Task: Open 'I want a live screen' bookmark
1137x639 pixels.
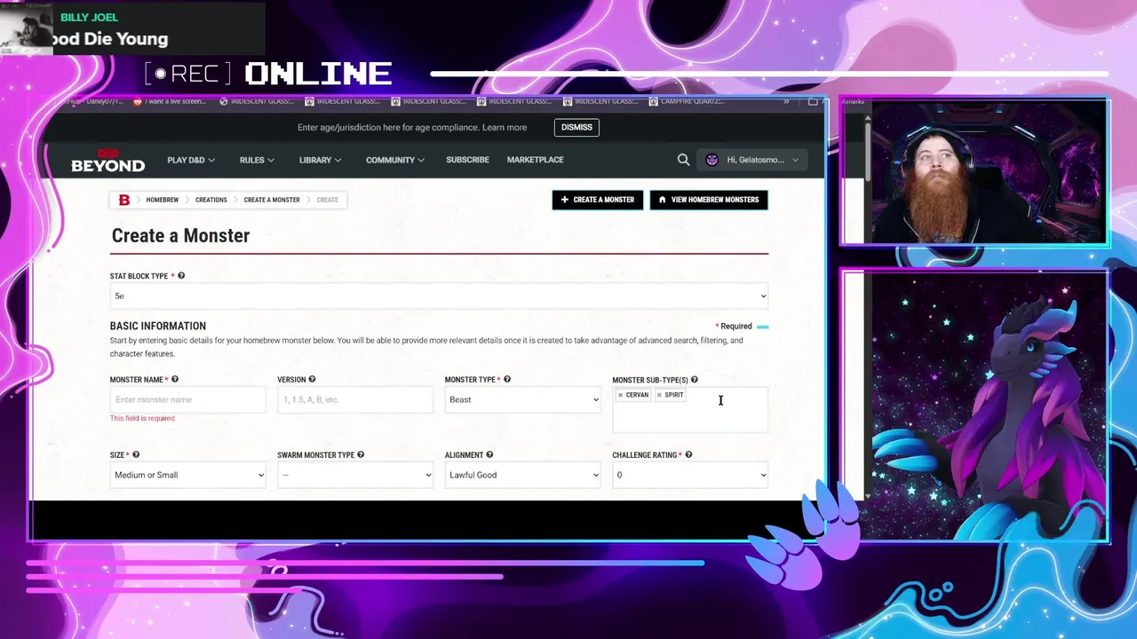Action: (170, 101)
